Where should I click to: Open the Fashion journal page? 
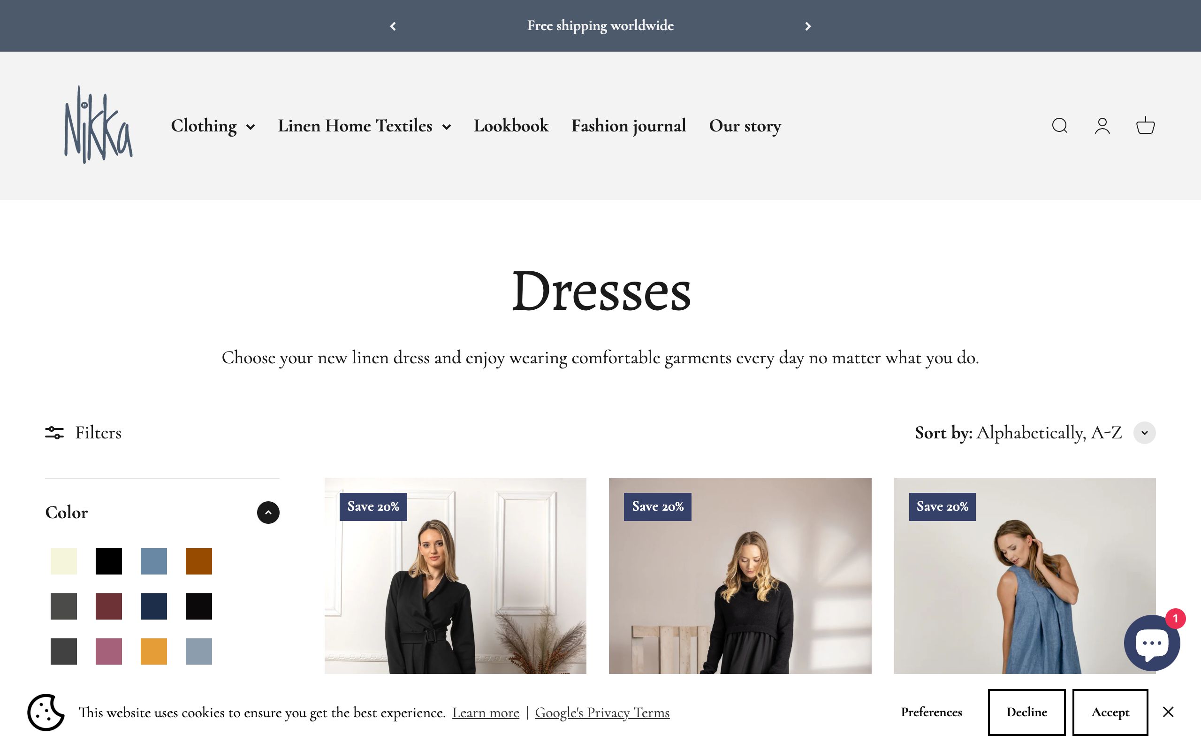coord(628,126)
